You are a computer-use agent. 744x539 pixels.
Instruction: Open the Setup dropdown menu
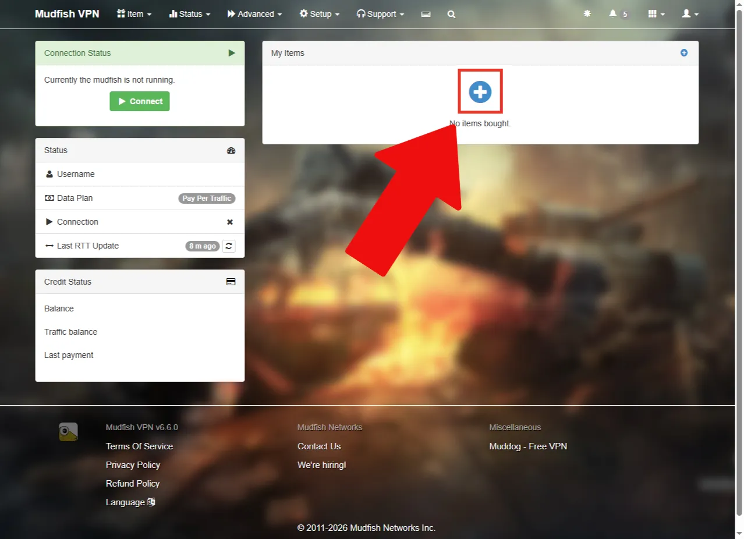point(320,14)
